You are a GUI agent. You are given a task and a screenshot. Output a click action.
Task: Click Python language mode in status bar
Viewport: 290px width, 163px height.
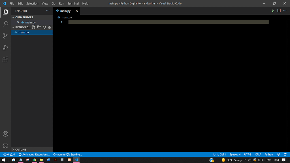pos(268,155)
